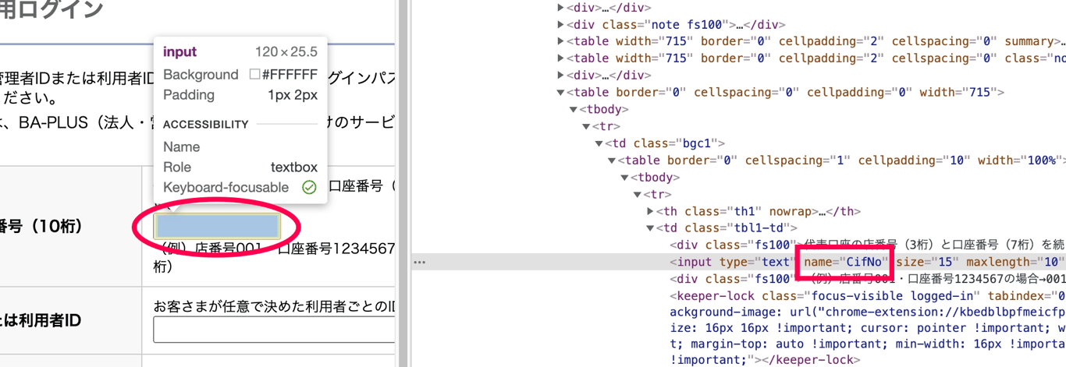Screen dimensions: 1066x367
Task: Click the purple "input" tag name in tooltip
Action: (179, 52)
